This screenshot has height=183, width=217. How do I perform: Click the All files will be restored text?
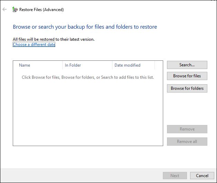[54, 39]
